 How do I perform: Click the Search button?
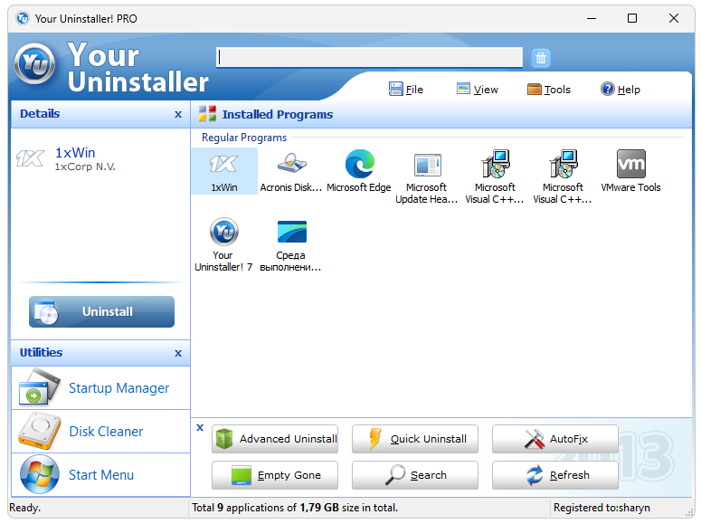click(x=415, y=475)
